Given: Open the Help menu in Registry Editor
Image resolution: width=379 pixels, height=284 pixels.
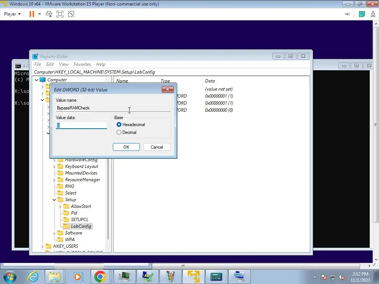Looking at the screenshot, I should coord(101,64).
